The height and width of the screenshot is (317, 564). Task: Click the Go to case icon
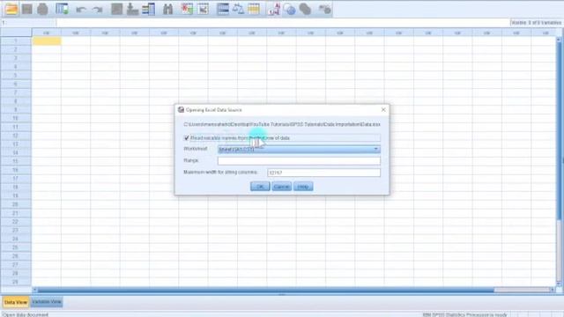[x=116, y=9]
